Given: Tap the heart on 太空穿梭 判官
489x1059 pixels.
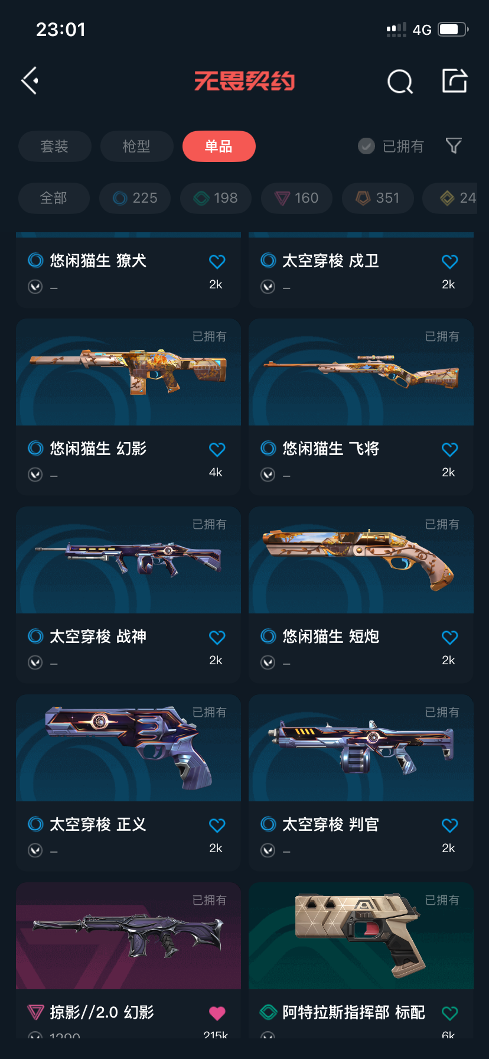Looking at the screenshot, I should pos(450,826).
